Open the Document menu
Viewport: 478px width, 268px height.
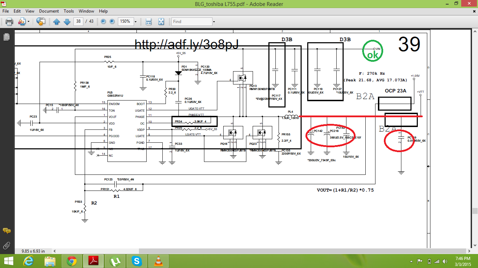49,11
